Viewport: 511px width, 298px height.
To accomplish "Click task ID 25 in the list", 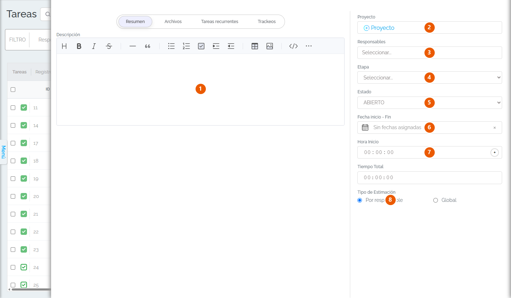I will [36, 285].
